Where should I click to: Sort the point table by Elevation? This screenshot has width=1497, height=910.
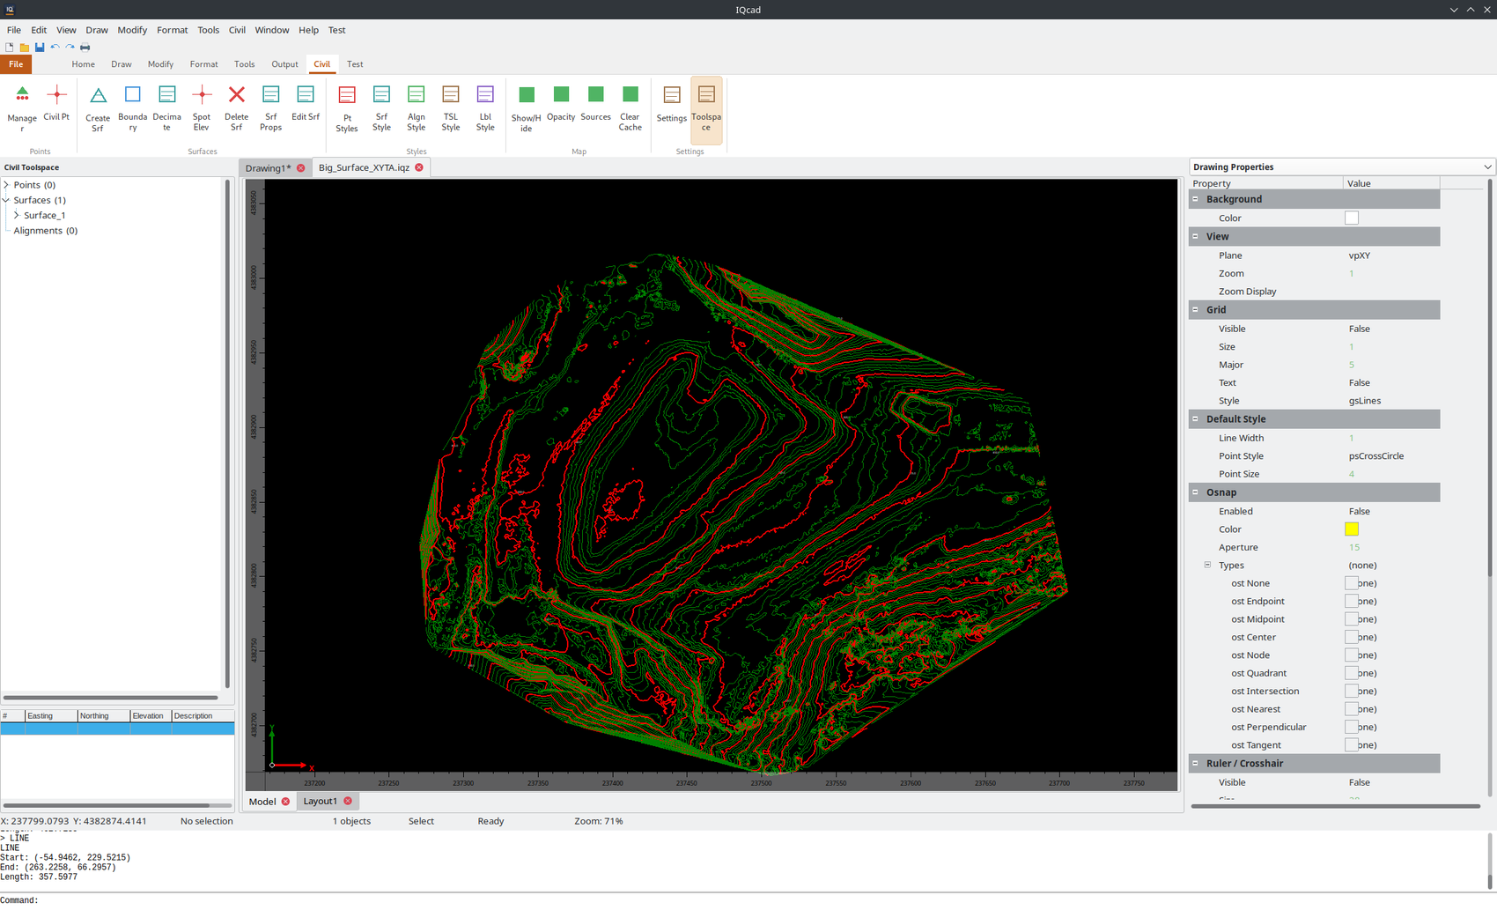tap(151, 715)
